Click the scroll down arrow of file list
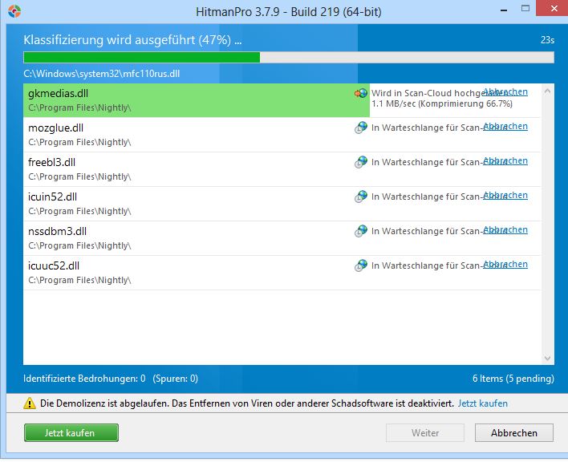The height and width of the screenshot is (462, 568). (547, 359)
